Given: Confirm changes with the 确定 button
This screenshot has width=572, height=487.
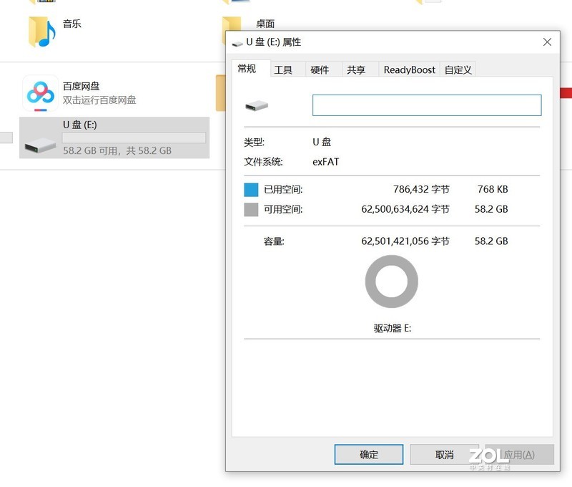Looking at the screenshot, I should click(368, 454).
